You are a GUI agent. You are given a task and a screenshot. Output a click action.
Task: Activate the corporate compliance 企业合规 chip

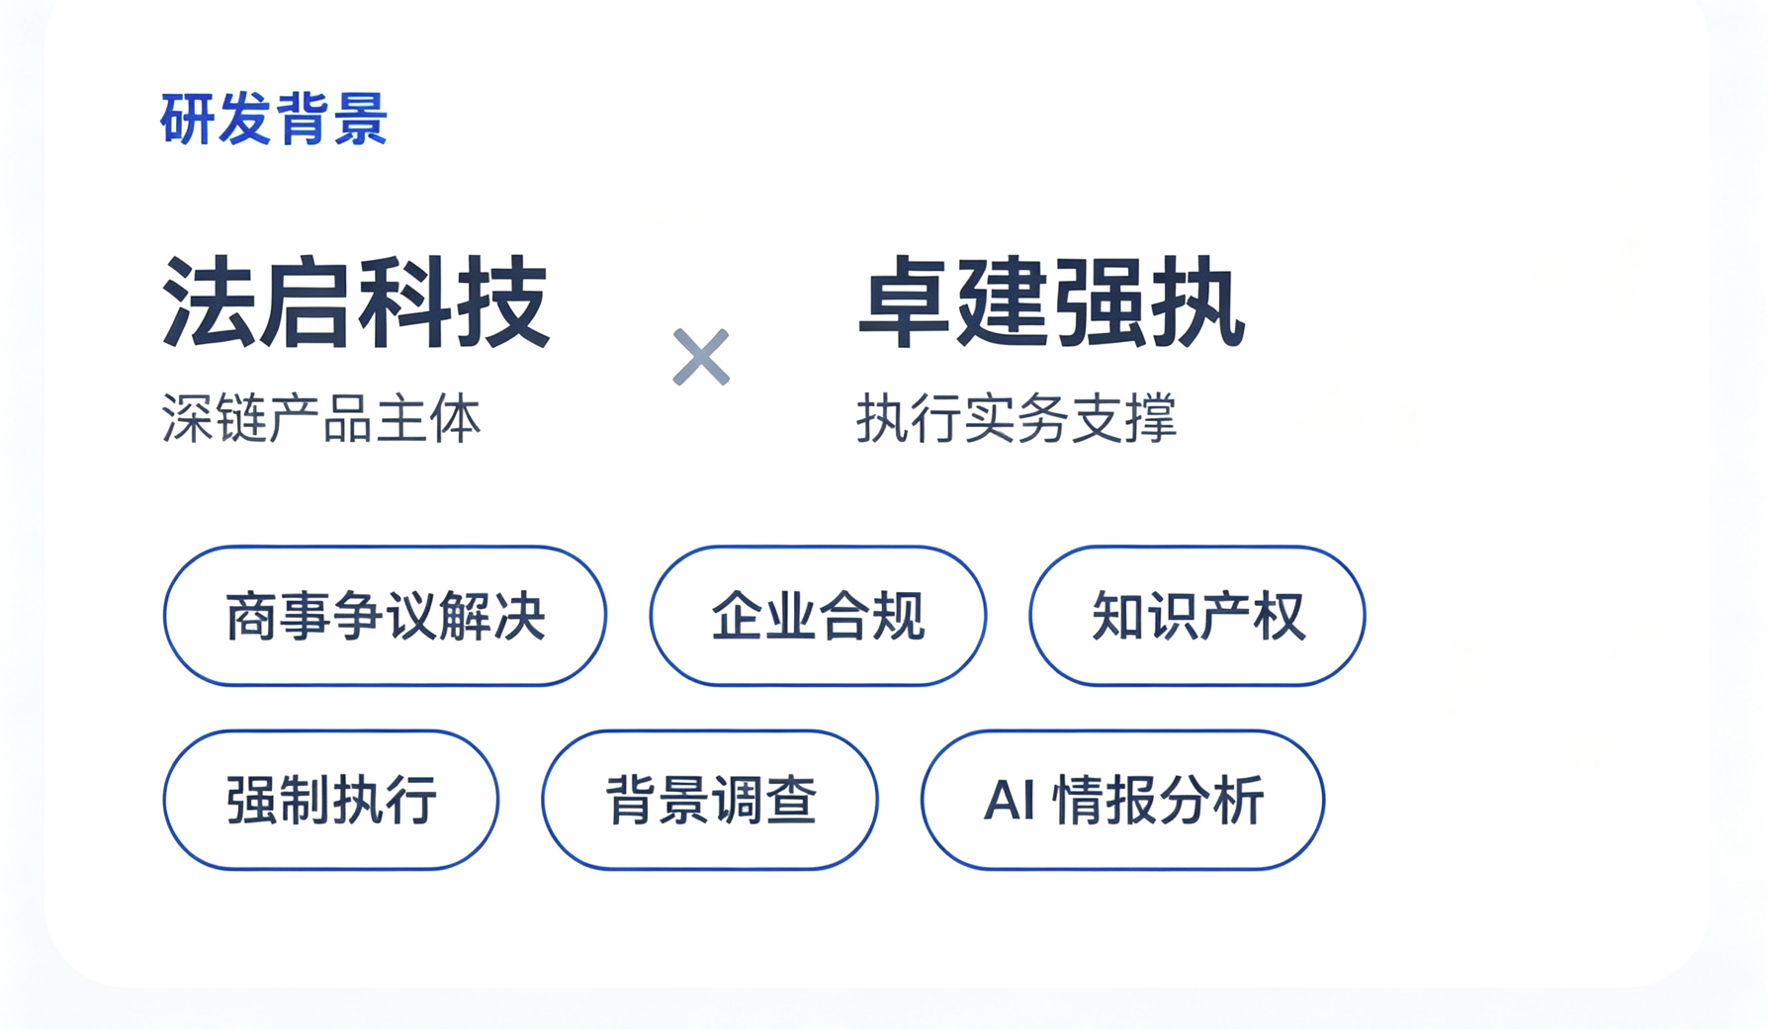click(818, 616)
